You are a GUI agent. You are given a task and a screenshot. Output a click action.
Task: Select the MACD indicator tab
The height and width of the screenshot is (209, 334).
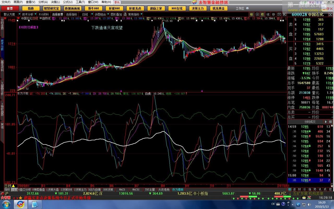coord(122,189)
